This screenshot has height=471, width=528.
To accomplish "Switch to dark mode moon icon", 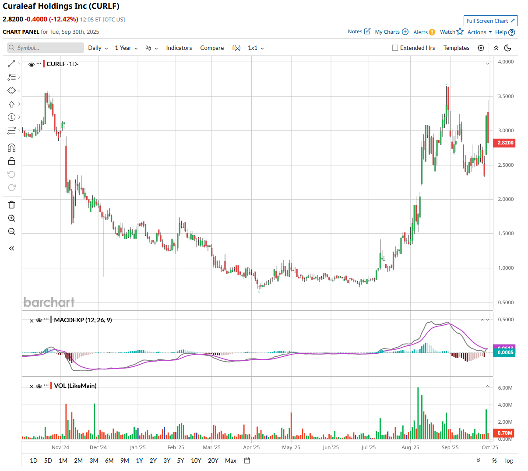I will 508,48.
